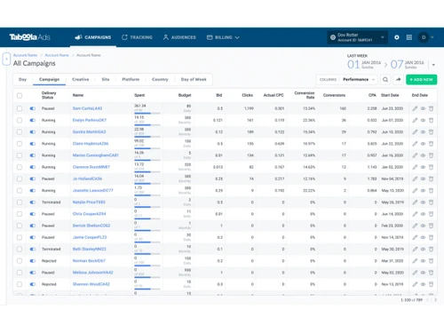
Task: Switch to the Site tab
Action: (106, 79)
